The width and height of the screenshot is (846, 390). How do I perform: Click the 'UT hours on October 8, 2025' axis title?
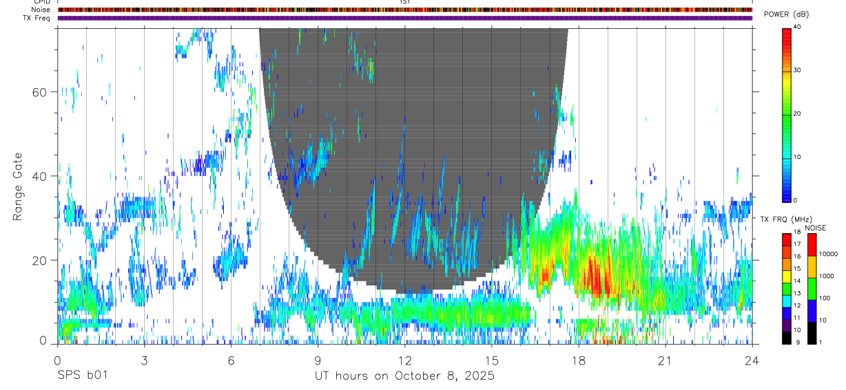click(x=404, y=376)
